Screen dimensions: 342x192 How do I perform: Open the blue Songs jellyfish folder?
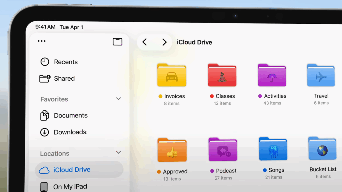click(x=273, y=149)
